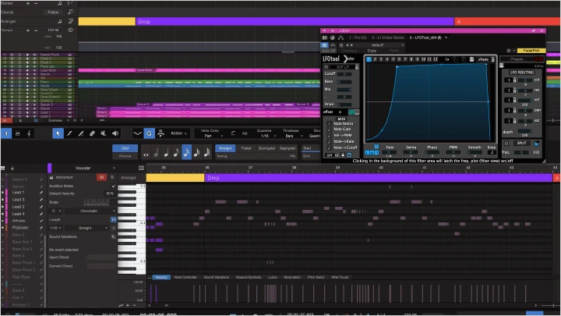Select Pizzicato in the track list

coord(20,228)
